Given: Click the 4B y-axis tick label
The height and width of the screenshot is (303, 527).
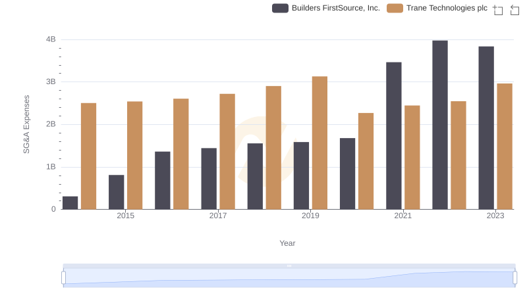Looking at the screenshot, I should [51, 39].
